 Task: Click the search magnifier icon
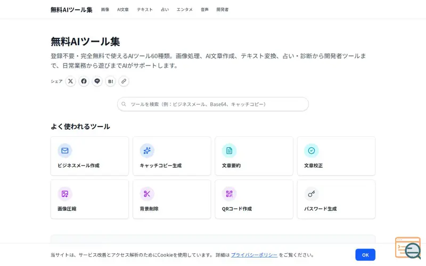point(124,104)
